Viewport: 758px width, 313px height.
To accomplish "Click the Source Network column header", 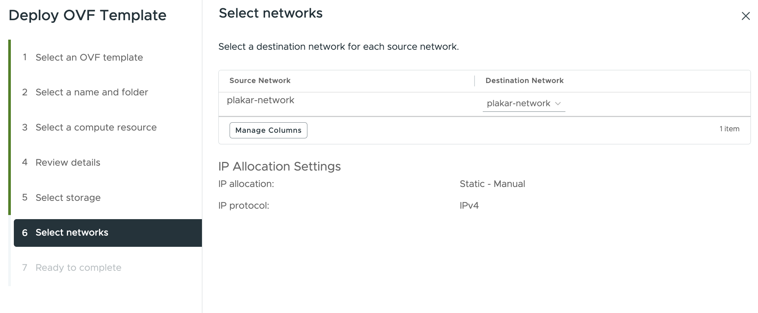I will [x=260, y=81].
